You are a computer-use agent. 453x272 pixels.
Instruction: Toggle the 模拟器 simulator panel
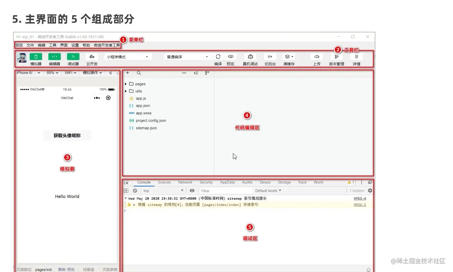36,57
